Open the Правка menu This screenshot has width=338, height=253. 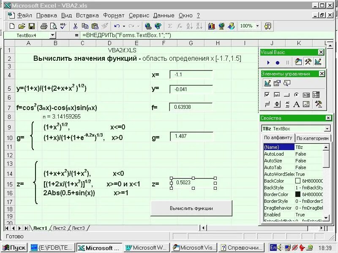(x=46, y=16)
